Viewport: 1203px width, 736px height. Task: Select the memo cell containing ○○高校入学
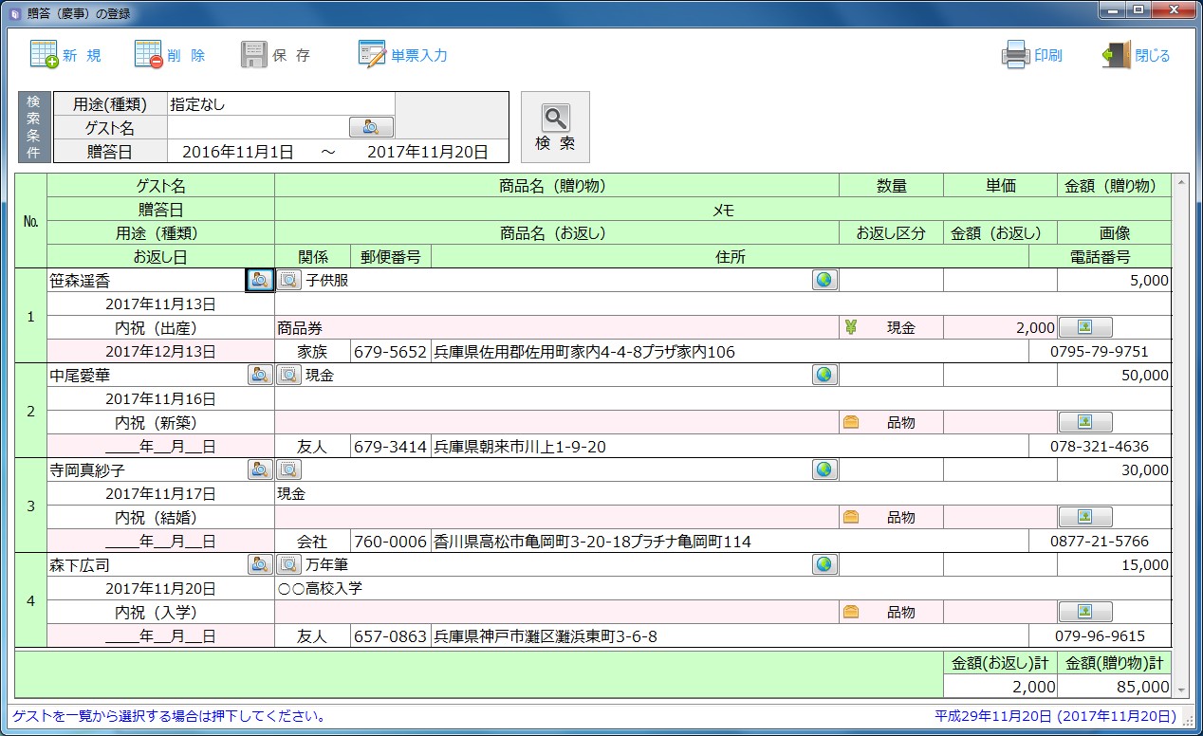[x=721, y=589]
